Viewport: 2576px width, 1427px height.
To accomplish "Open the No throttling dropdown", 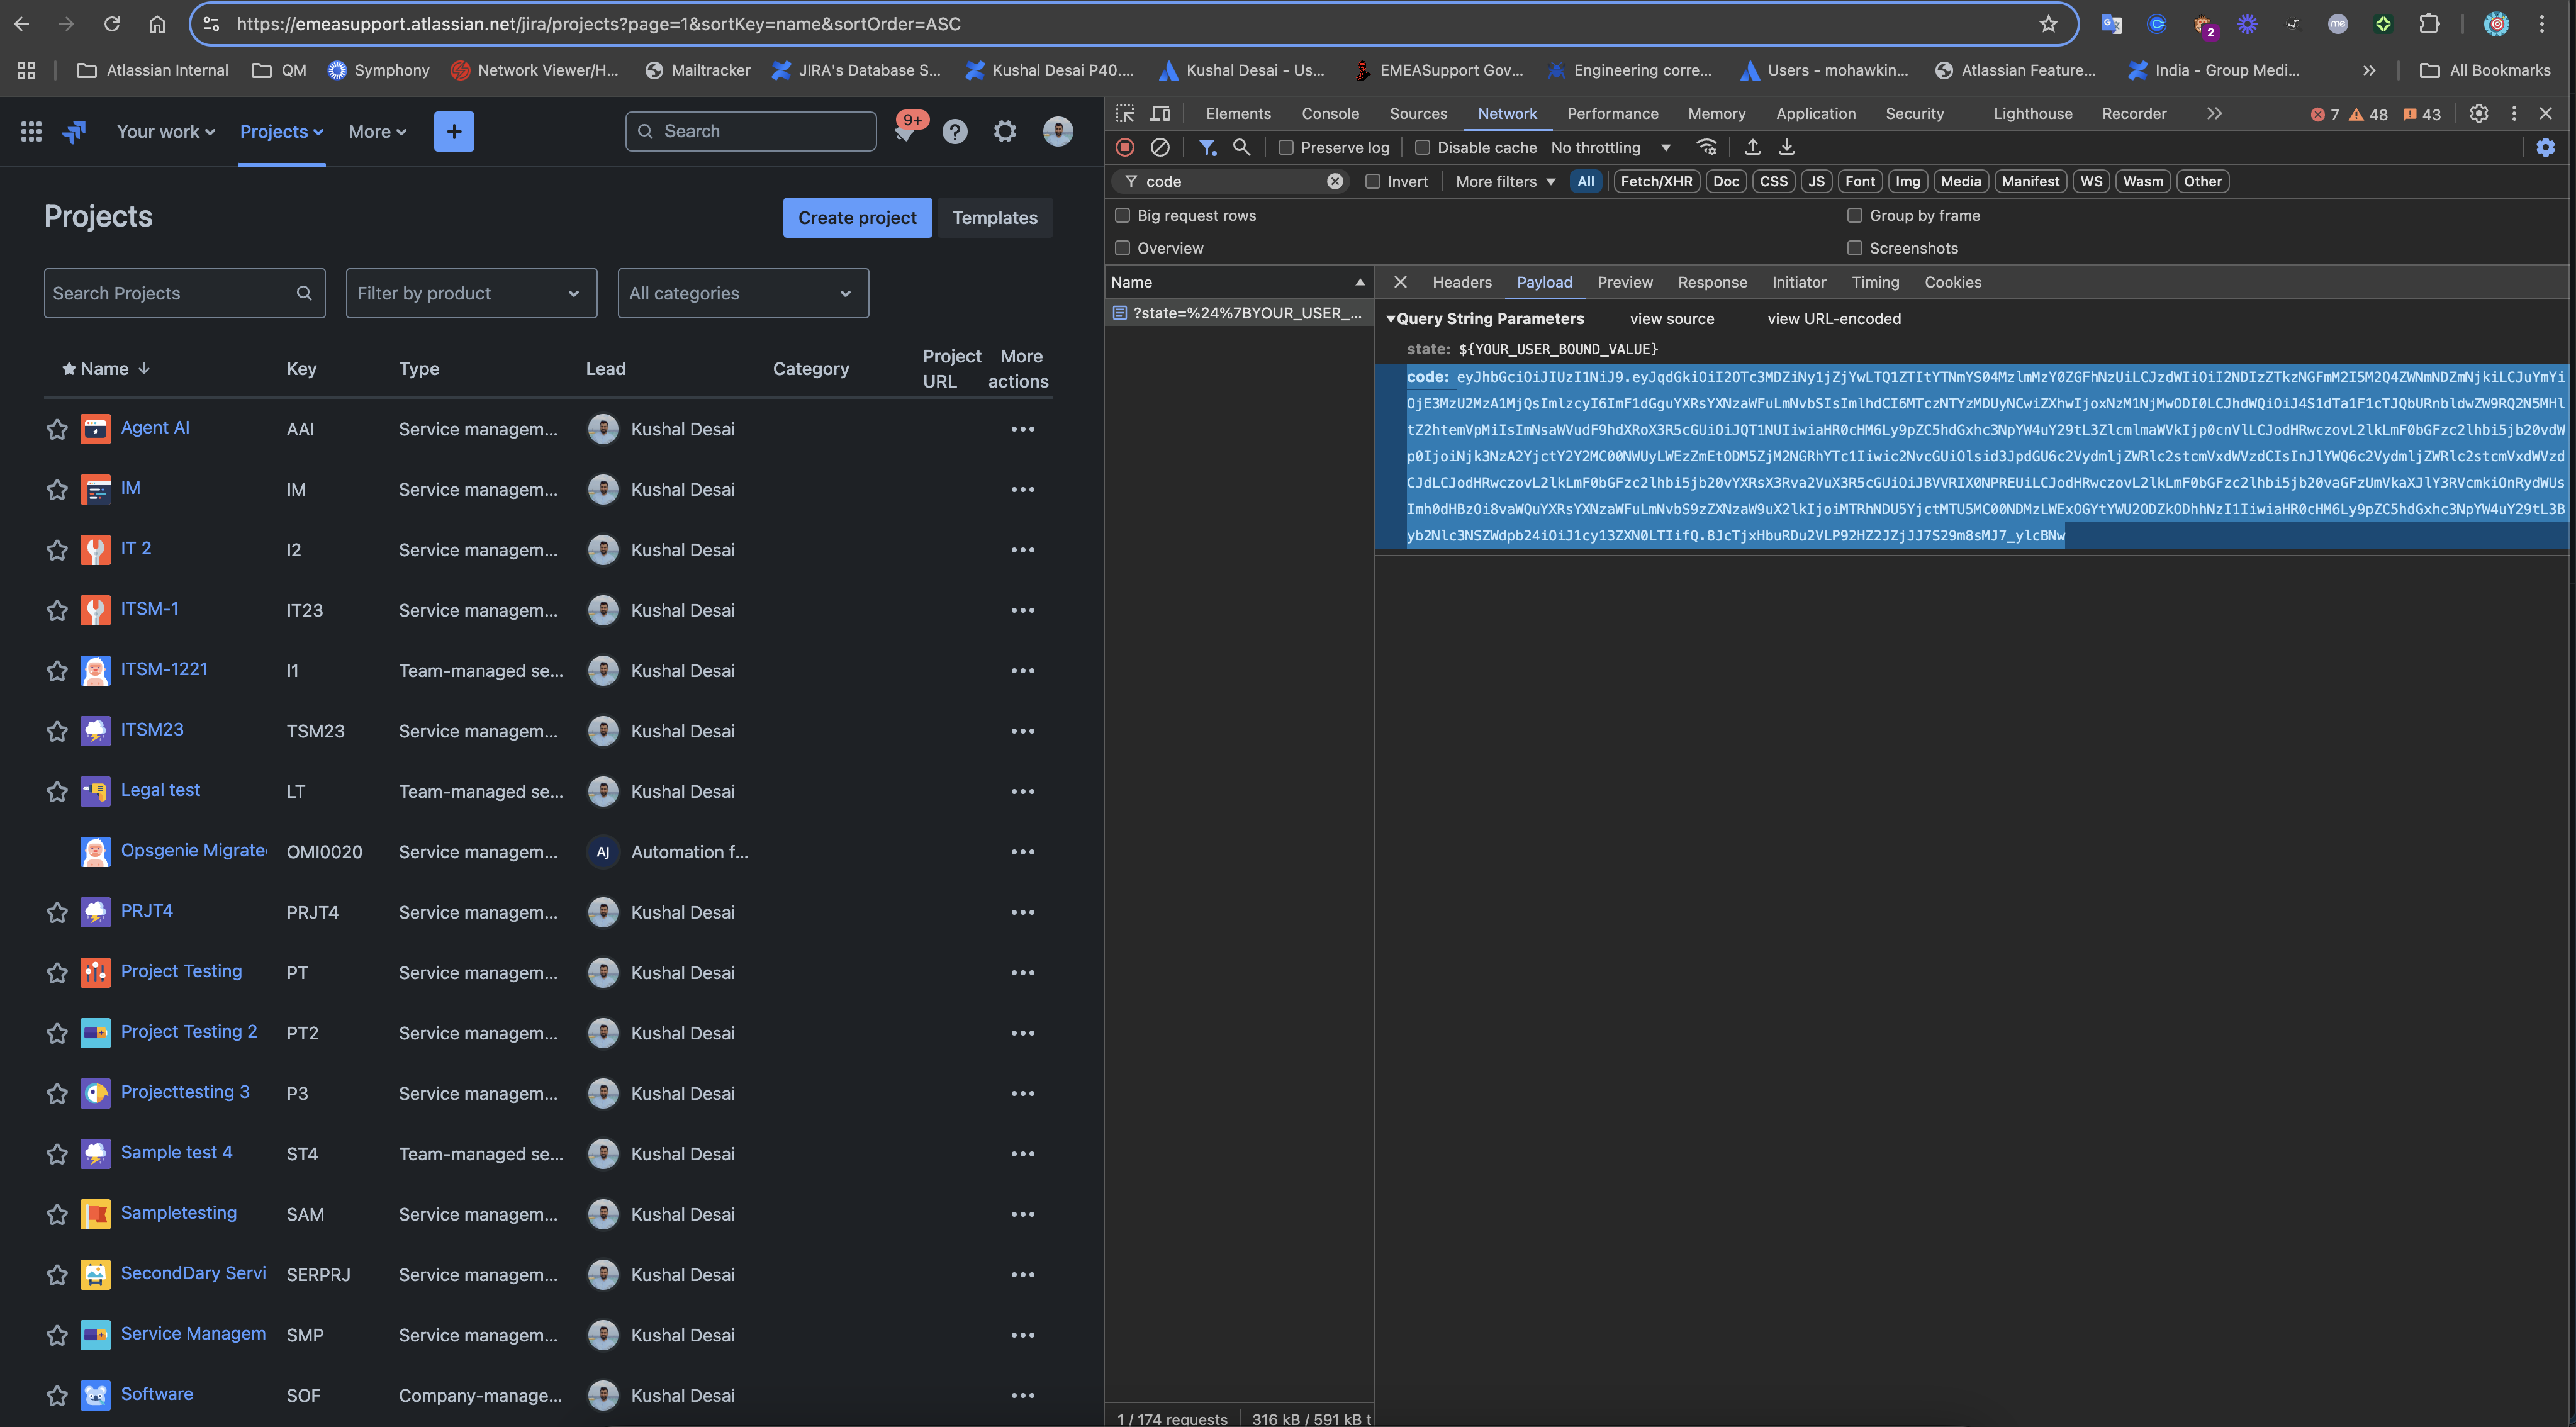I will [1610, 147].
